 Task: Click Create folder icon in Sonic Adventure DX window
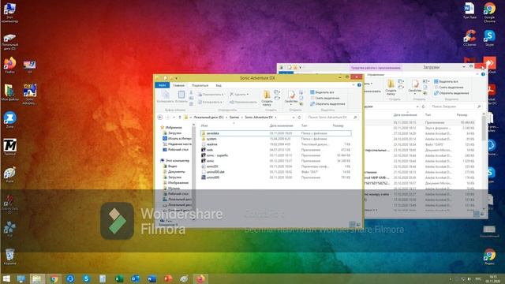point(267,98)
